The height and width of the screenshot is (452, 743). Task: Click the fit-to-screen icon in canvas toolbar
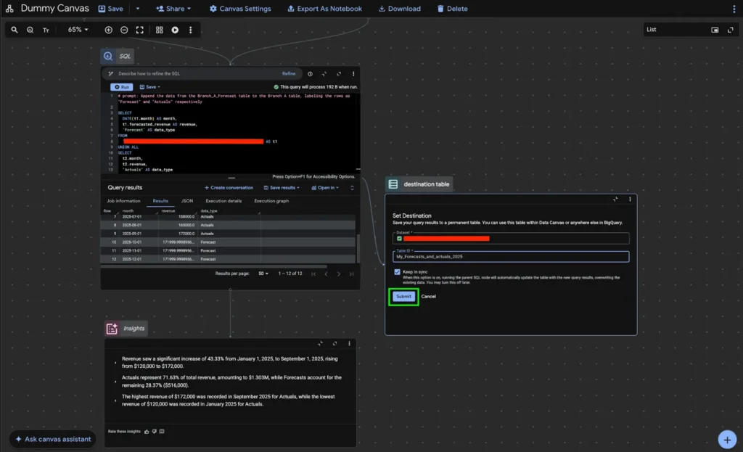139,30
